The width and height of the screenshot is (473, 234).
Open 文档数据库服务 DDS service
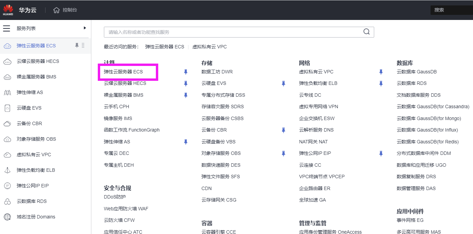(419, 95)
